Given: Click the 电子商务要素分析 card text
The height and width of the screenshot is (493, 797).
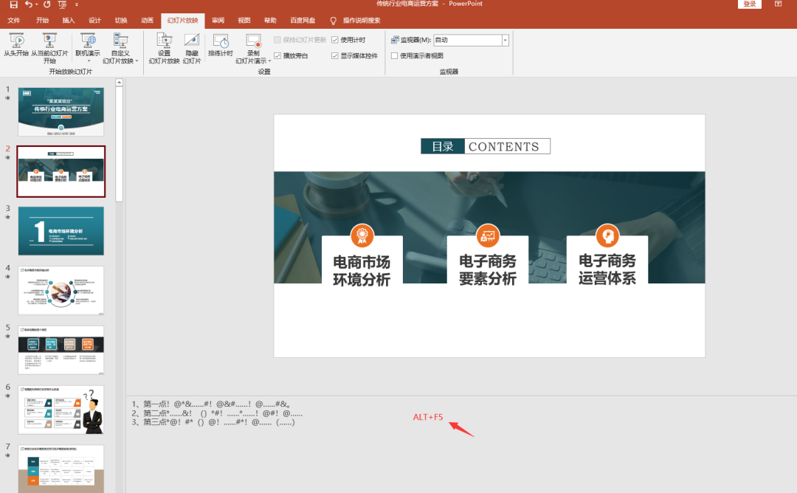Looking at the screenshot, I should (x=488, y=270).
